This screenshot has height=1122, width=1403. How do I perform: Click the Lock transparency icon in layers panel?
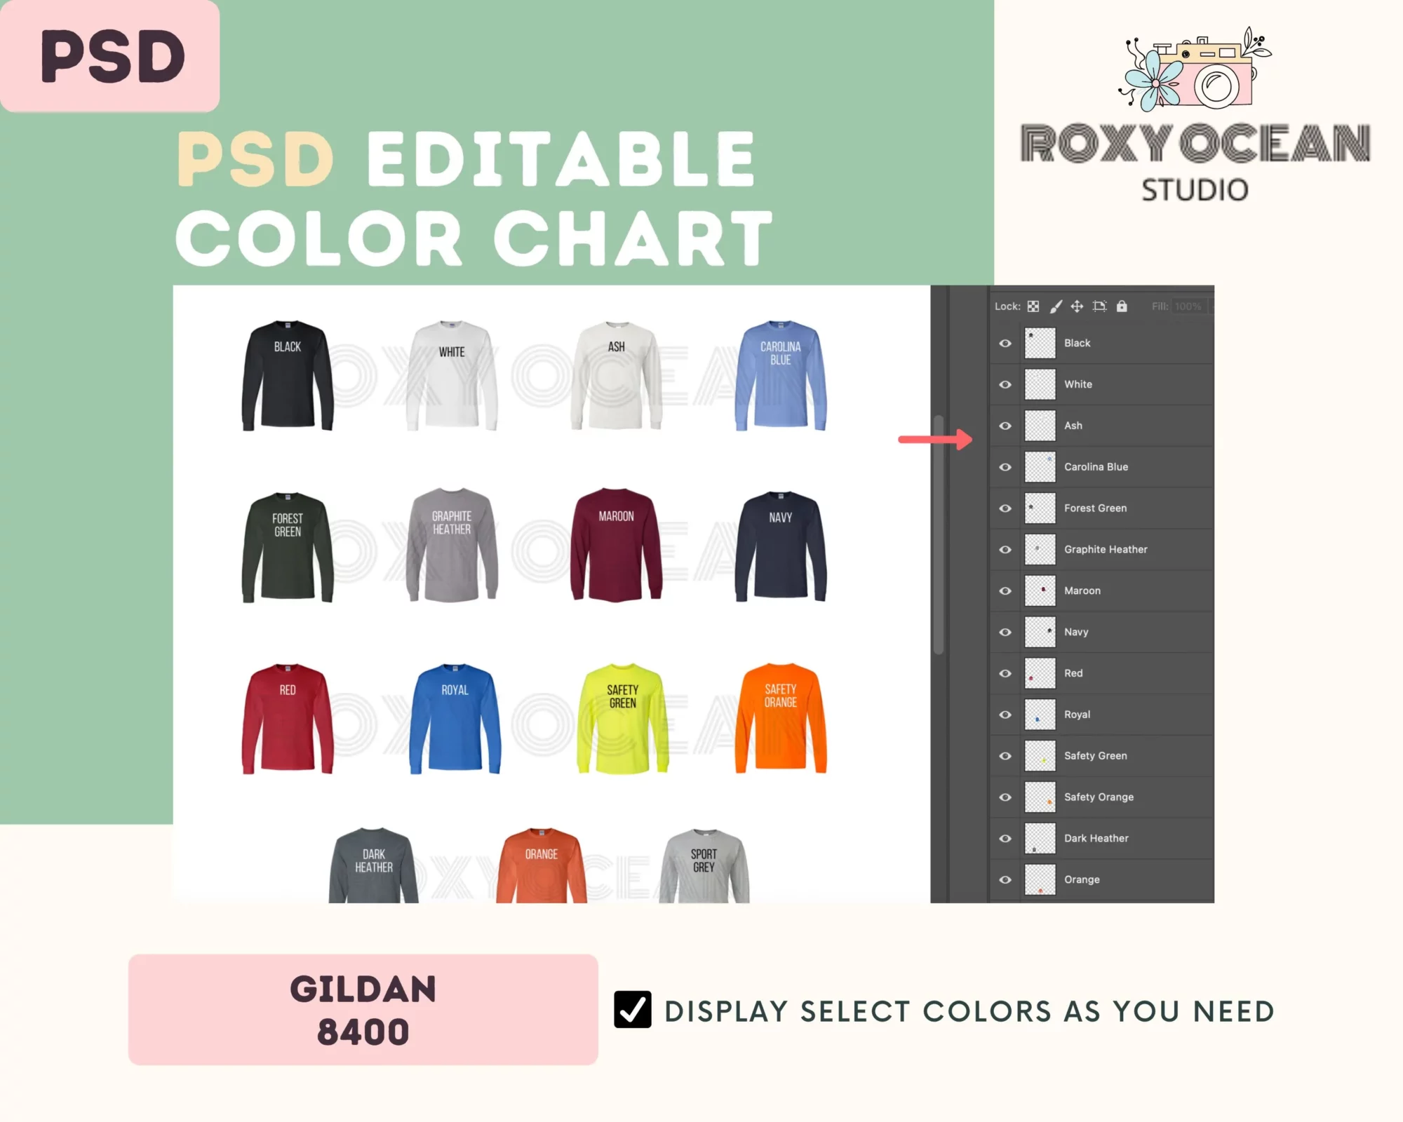(x=1032, y=306)
